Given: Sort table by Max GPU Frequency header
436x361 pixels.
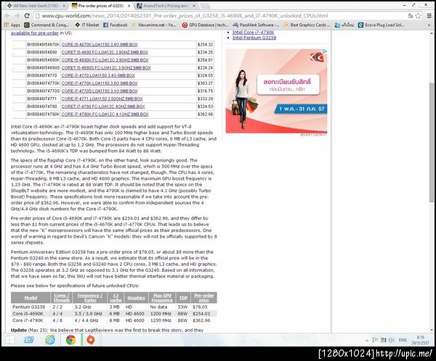Looking at the screenshot, I should point(162,298).
